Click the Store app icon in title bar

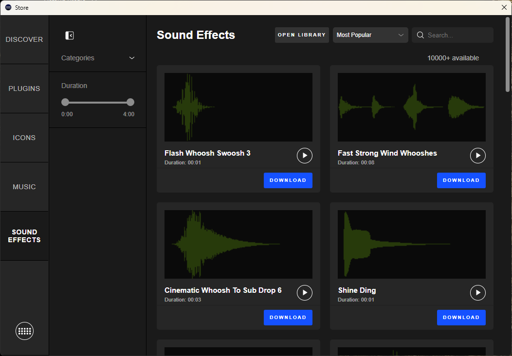pos(8,7)
